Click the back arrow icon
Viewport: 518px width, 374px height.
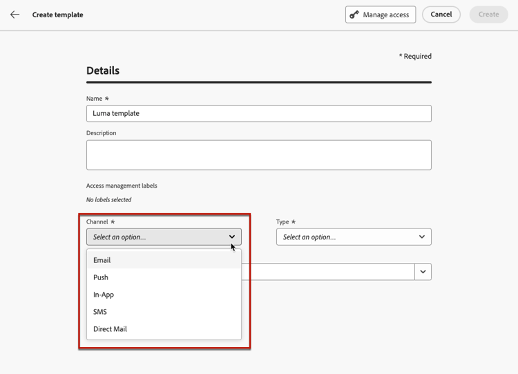[15, 14]
